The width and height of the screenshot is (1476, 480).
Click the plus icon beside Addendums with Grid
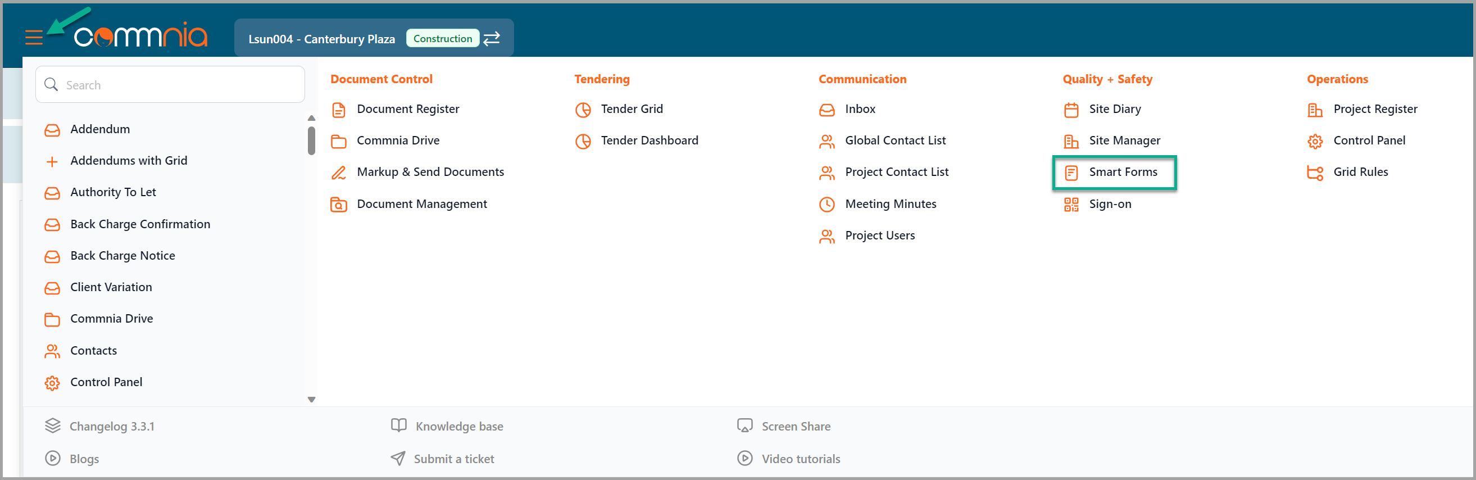pos(52,162)
